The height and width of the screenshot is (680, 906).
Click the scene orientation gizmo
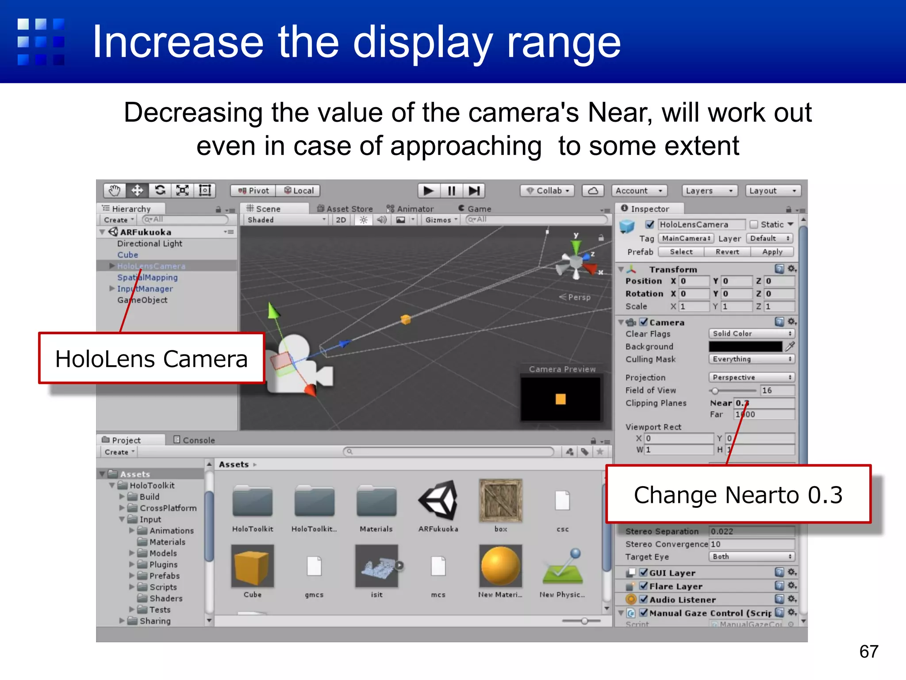[576, 261]
